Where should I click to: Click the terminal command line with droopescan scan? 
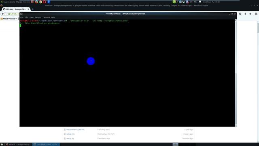[x=74, y=21]
